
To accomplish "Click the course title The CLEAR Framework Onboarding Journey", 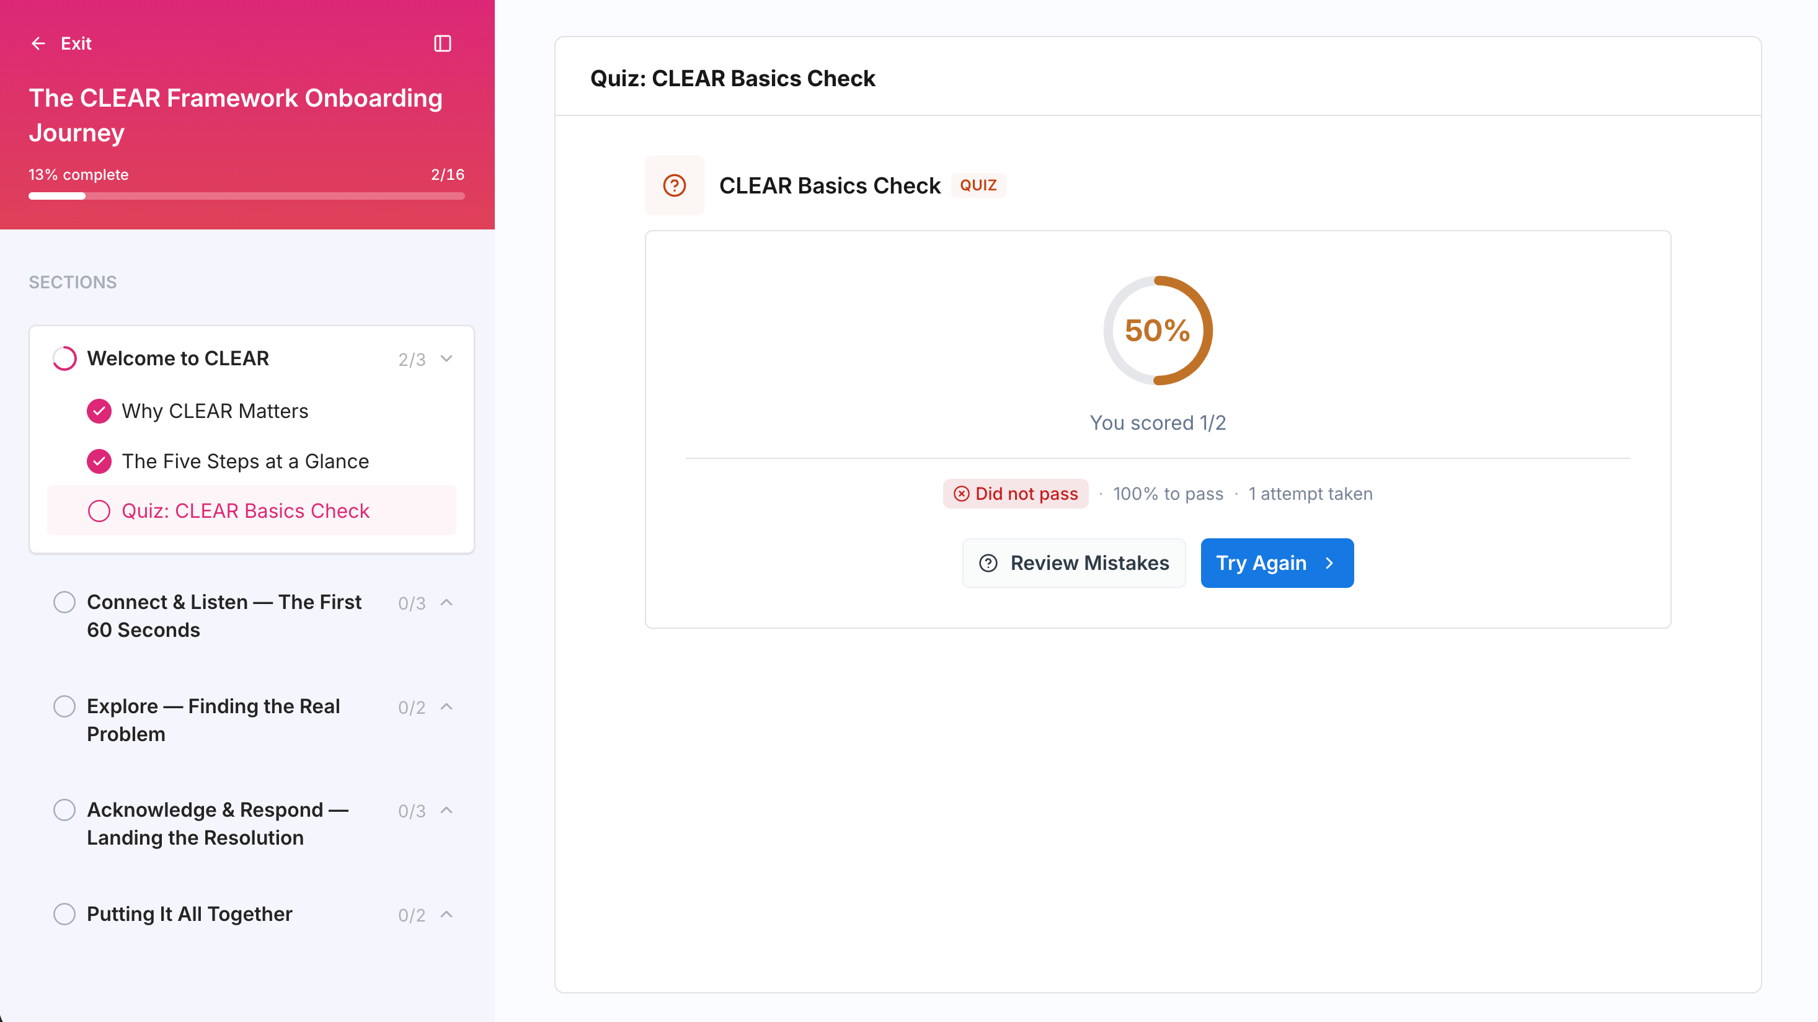I will (x=236, y=116).
